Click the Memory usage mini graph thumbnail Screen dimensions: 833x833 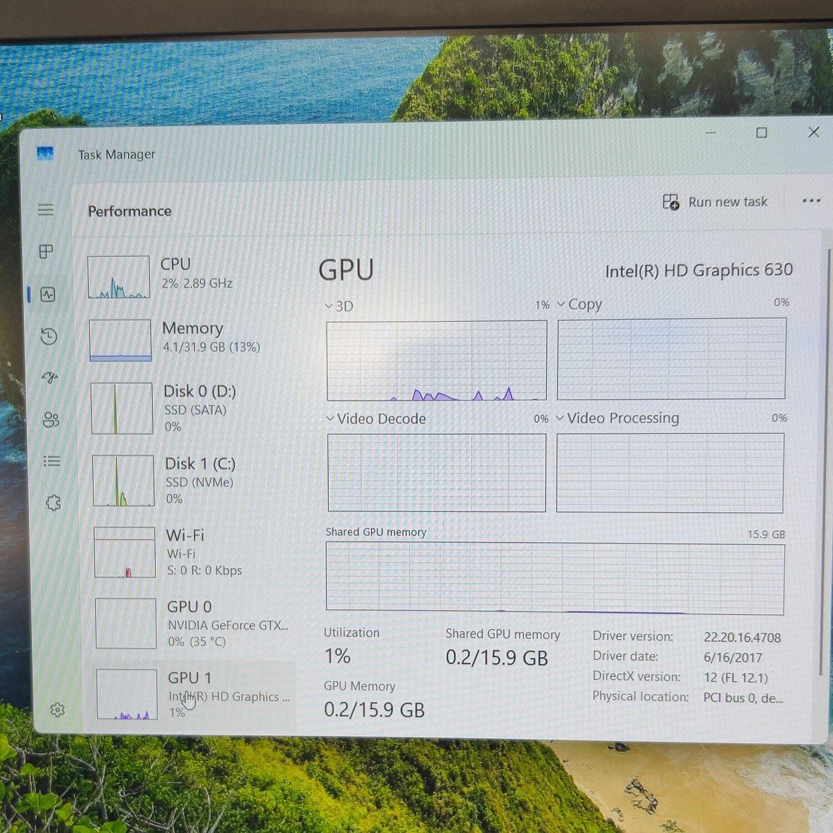pos(120,340)
